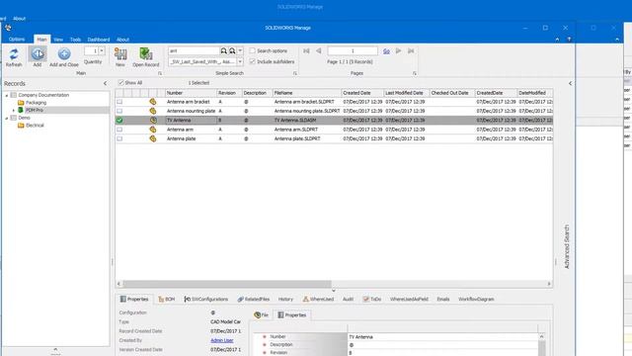Collapse the Demo tree node
This screenshot has height=356, width=632.
(7, 119)
